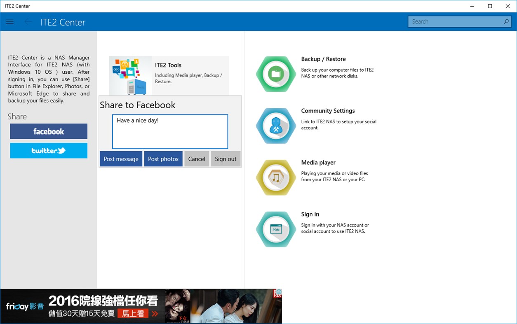Select the Community Settings blue hexagon icon
517x324 pixels.
click(275, 126)
